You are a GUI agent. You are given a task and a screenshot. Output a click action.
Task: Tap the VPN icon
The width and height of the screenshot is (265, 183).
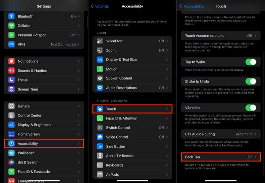pyautogui.click(x=12, y=44)
